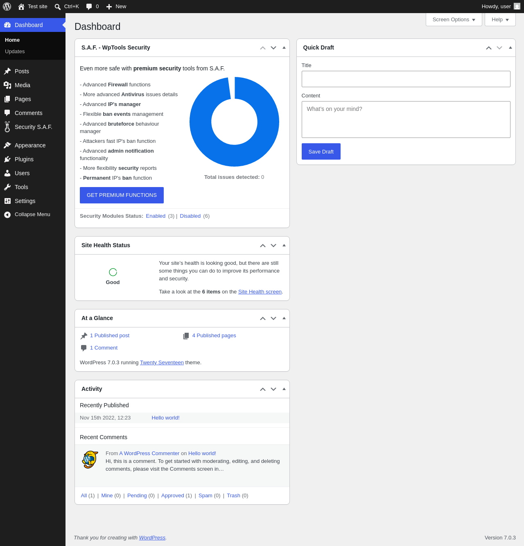Move Activity widget down
Viewport: 524px width, 546px height.
pyautogui.click(x=273, y=389)
